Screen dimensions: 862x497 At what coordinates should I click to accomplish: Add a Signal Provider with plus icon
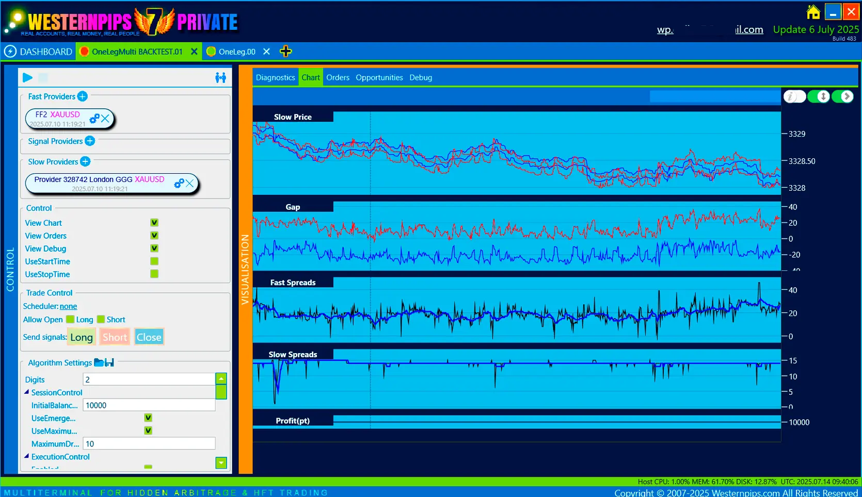click(x=90, y=141)
